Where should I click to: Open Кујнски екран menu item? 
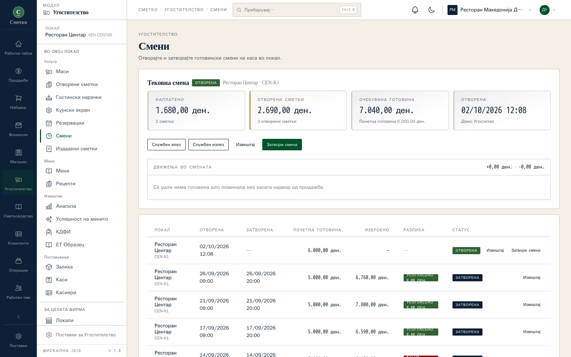tap(82, 110)
